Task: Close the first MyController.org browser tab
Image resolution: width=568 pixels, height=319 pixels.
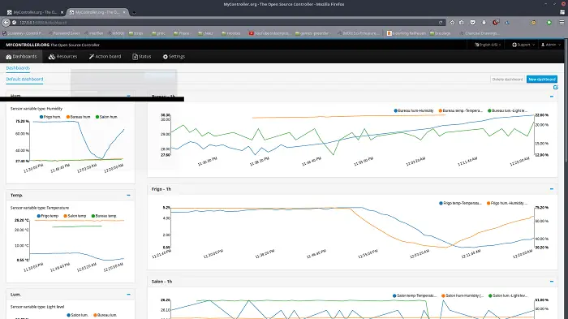Action: [x=62, y=12]
